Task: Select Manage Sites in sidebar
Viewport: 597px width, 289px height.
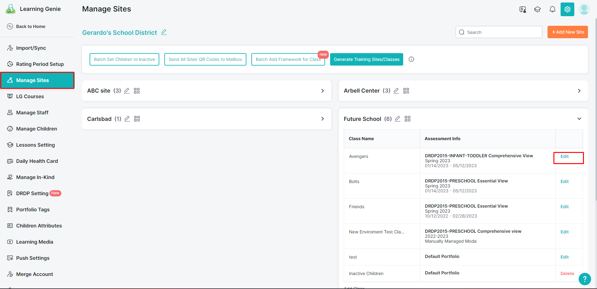Action: pyautogui.click(x=37, y=80)
